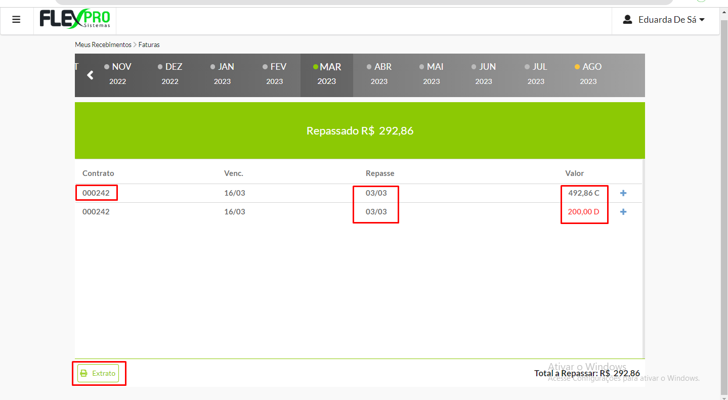Click the Faturas breadcrumb
The height and width of the screenshot is (400, 728).
(149, 45)
